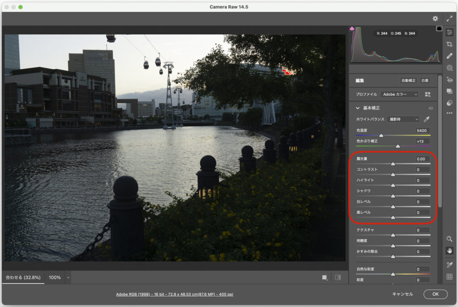Click the 露光量 value field 0.00
The image size is (458, 307).
point(422,159)
